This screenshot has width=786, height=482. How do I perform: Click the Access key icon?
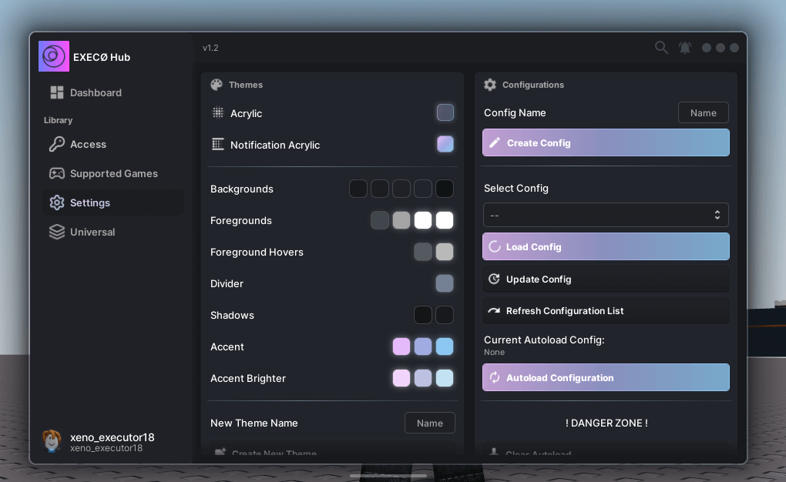[x=57, y=144]
